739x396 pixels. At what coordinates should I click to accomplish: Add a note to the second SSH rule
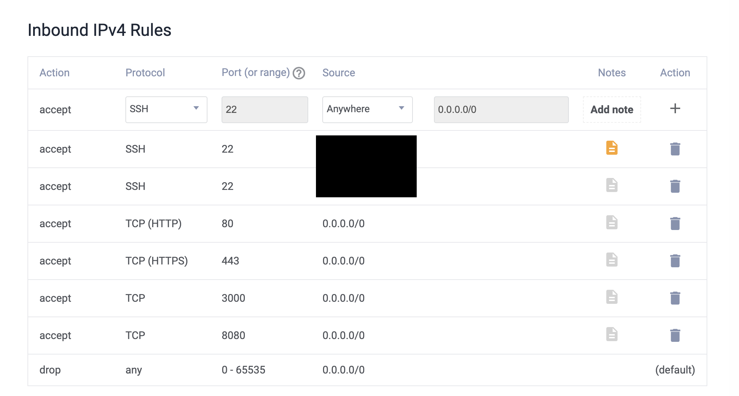612,185
